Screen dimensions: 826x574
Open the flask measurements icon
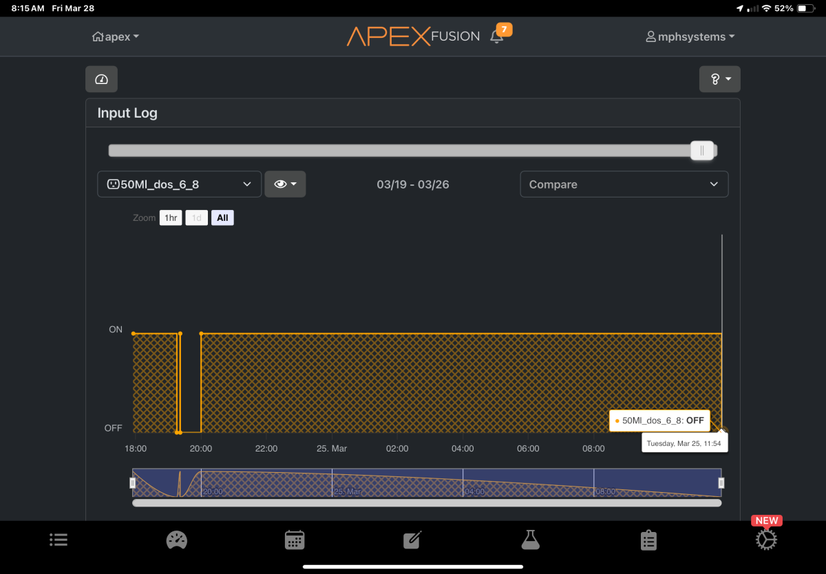tap(531, 540)
